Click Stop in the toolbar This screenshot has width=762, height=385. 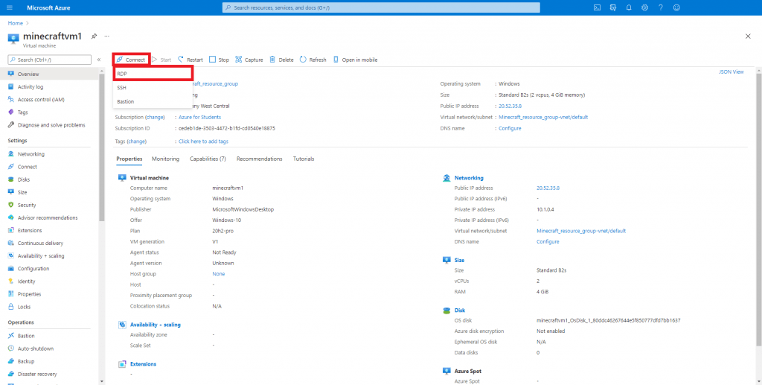(220, 60)
